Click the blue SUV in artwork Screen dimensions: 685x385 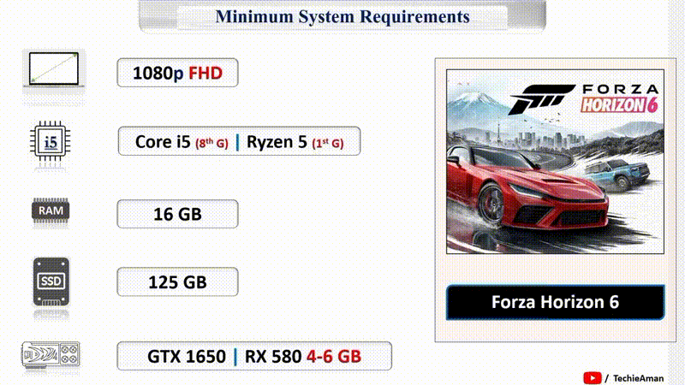(616, 174)
